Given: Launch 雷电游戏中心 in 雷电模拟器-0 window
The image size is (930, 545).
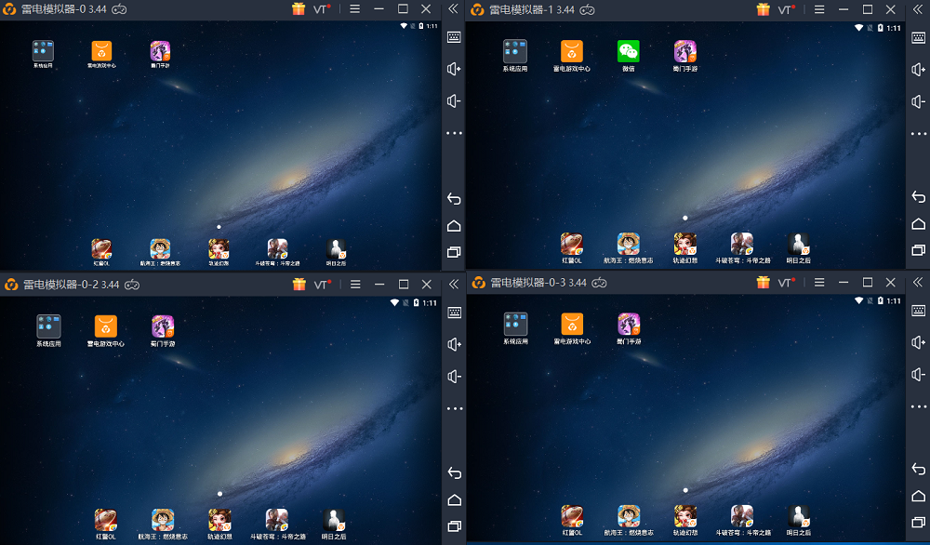Looking at the screenshot, I should pos(101,51).
